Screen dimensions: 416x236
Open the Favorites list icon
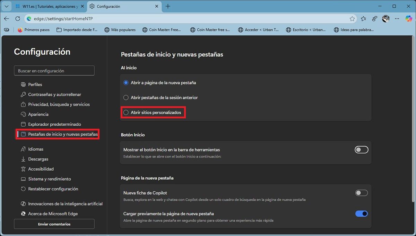coord(363,19)
